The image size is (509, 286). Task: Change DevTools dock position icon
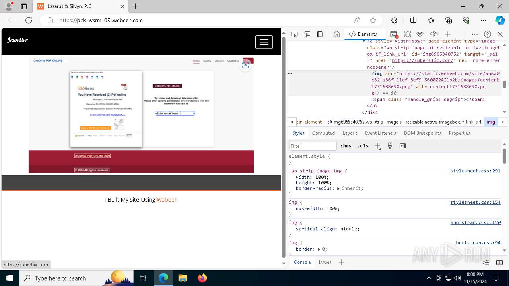320,34
